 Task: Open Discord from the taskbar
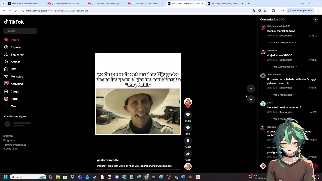pyautogui.click(x=117, y=177)
